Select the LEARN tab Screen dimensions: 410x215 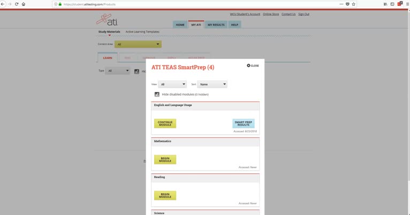pyautogui.click(x=108, y=58)
